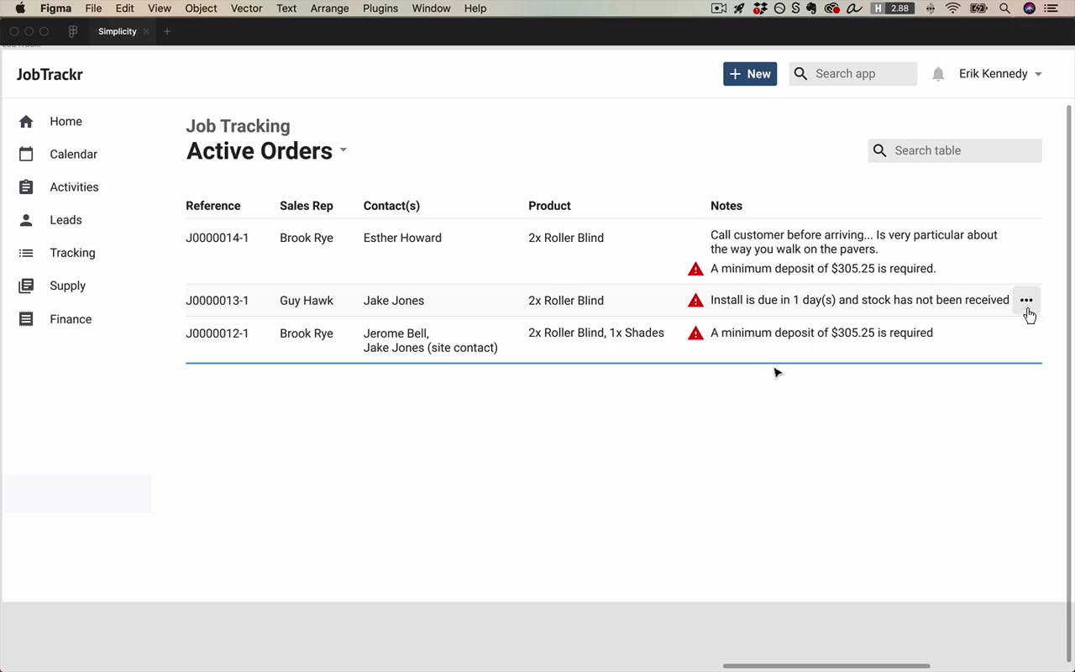Image resolution: width=1075 pixels, height=672 pixels.
Task: Click magnifier icon in Search table field
Action: (879, 150)
